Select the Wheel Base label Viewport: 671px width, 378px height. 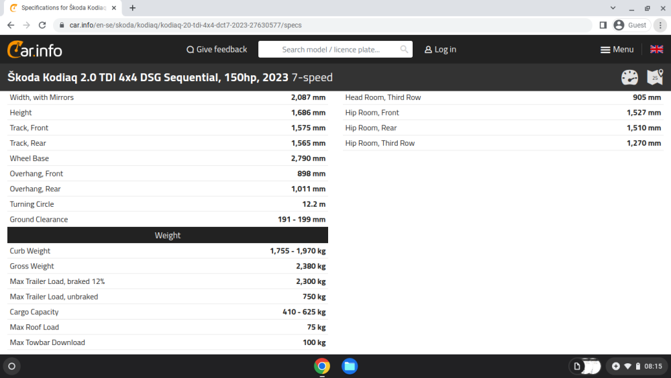pos(29,158)
